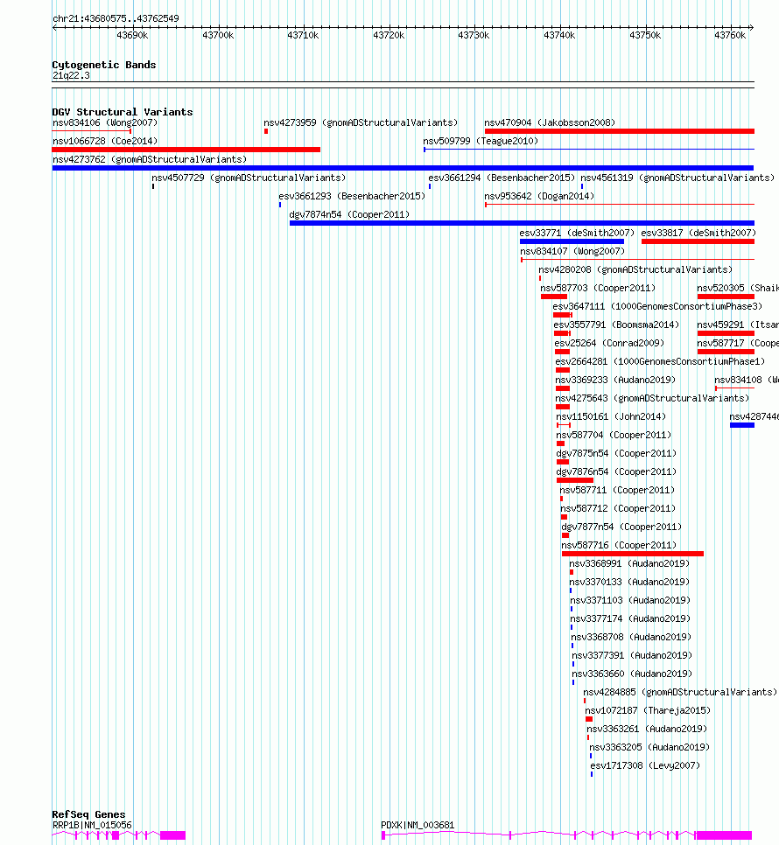Viewport: 779px width, 845px height.
Task: Open nsv4273959 gnomAD variant label
Action: pos(361,122)
